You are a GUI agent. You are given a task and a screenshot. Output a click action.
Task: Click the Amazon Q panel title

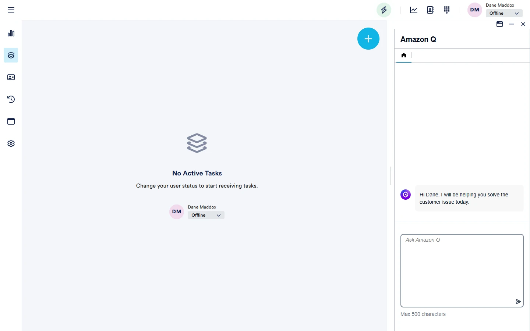[418, 39]
